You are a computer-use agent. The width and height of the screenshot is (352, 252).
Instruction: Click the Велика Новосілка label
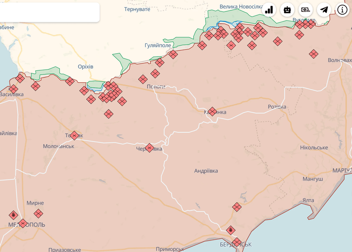point(241,7)
